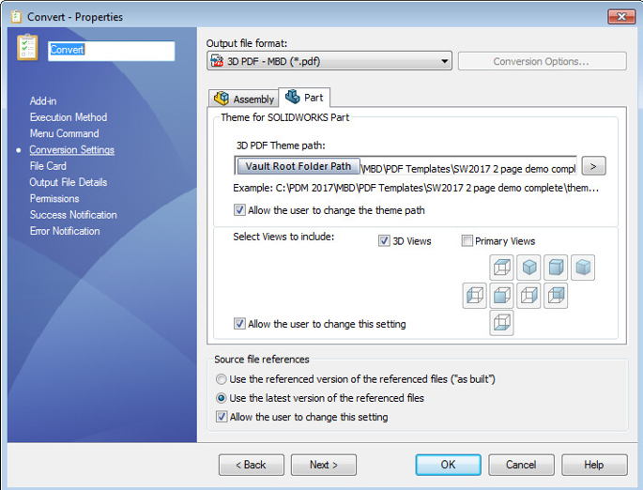Click the Cancel button
This screenshot has width=643, height=490.
point(521,465)
